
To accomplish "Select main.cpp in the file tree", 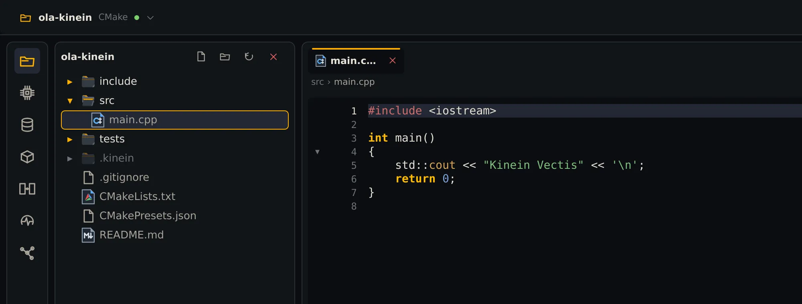I will coord(175,120).
